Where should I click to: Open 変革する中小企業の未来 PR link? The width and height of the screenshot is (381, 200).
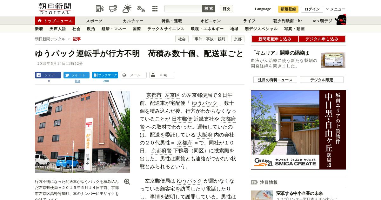tap(299, 193)
